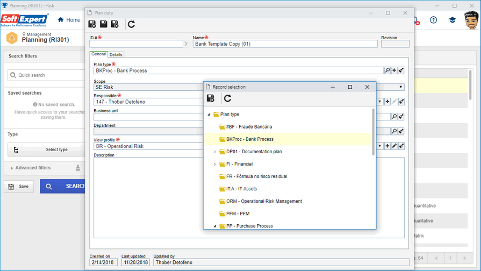Clear the Business unit field
481x271 pixels.
pos(401,117)
